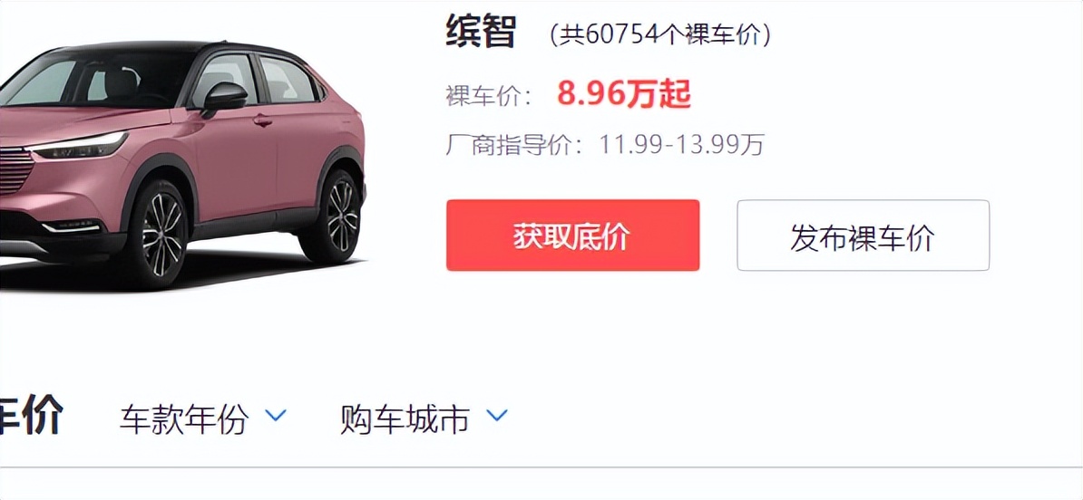Click the car's front grille

pyautogui.click(x=15, y=171)
